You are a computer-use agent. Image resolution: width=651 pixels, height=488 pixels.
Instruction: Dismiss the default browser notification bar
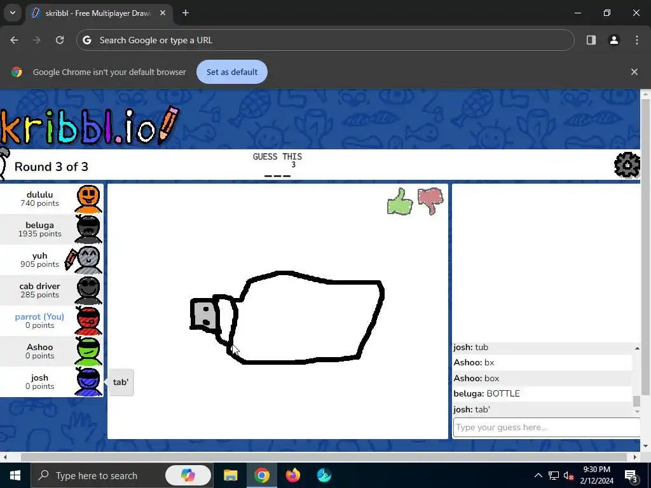pyautogui.click(x=634, y=72)
